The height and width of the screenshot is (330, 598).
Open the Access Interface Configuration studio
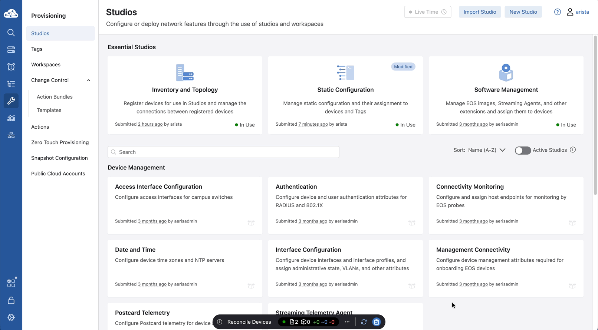click(185, 205)
